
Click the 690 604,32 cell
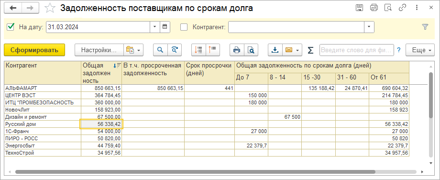[389, 88]
